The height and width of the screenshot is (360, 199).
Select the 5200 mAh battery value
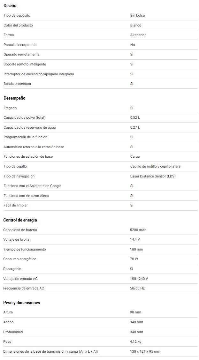click(138, 230)
